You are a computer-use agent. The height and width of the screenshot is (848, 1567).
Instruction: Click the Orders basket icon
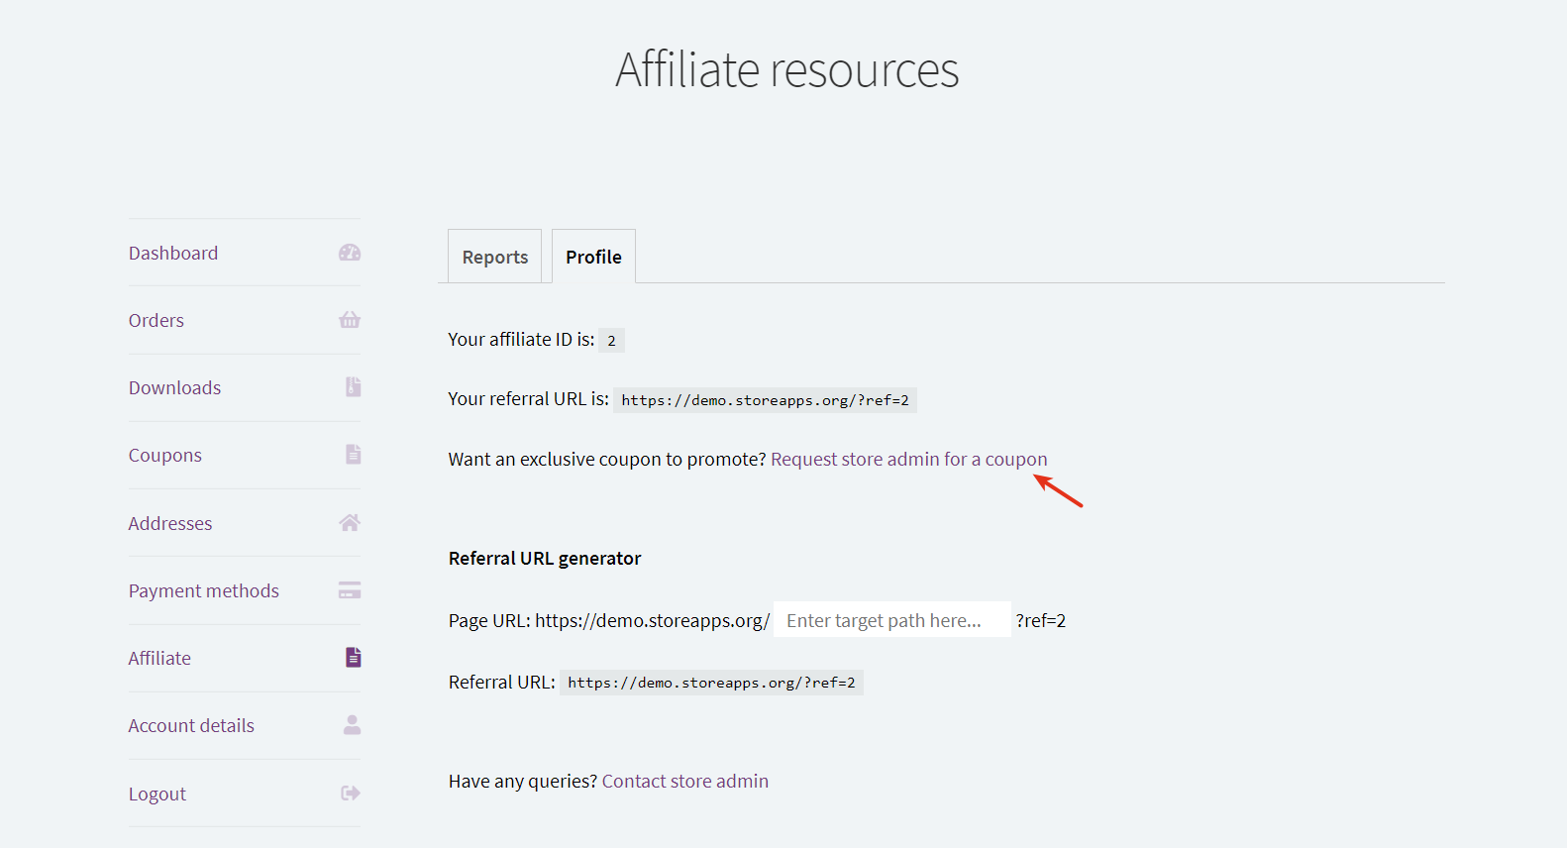[x=350, y=320]
